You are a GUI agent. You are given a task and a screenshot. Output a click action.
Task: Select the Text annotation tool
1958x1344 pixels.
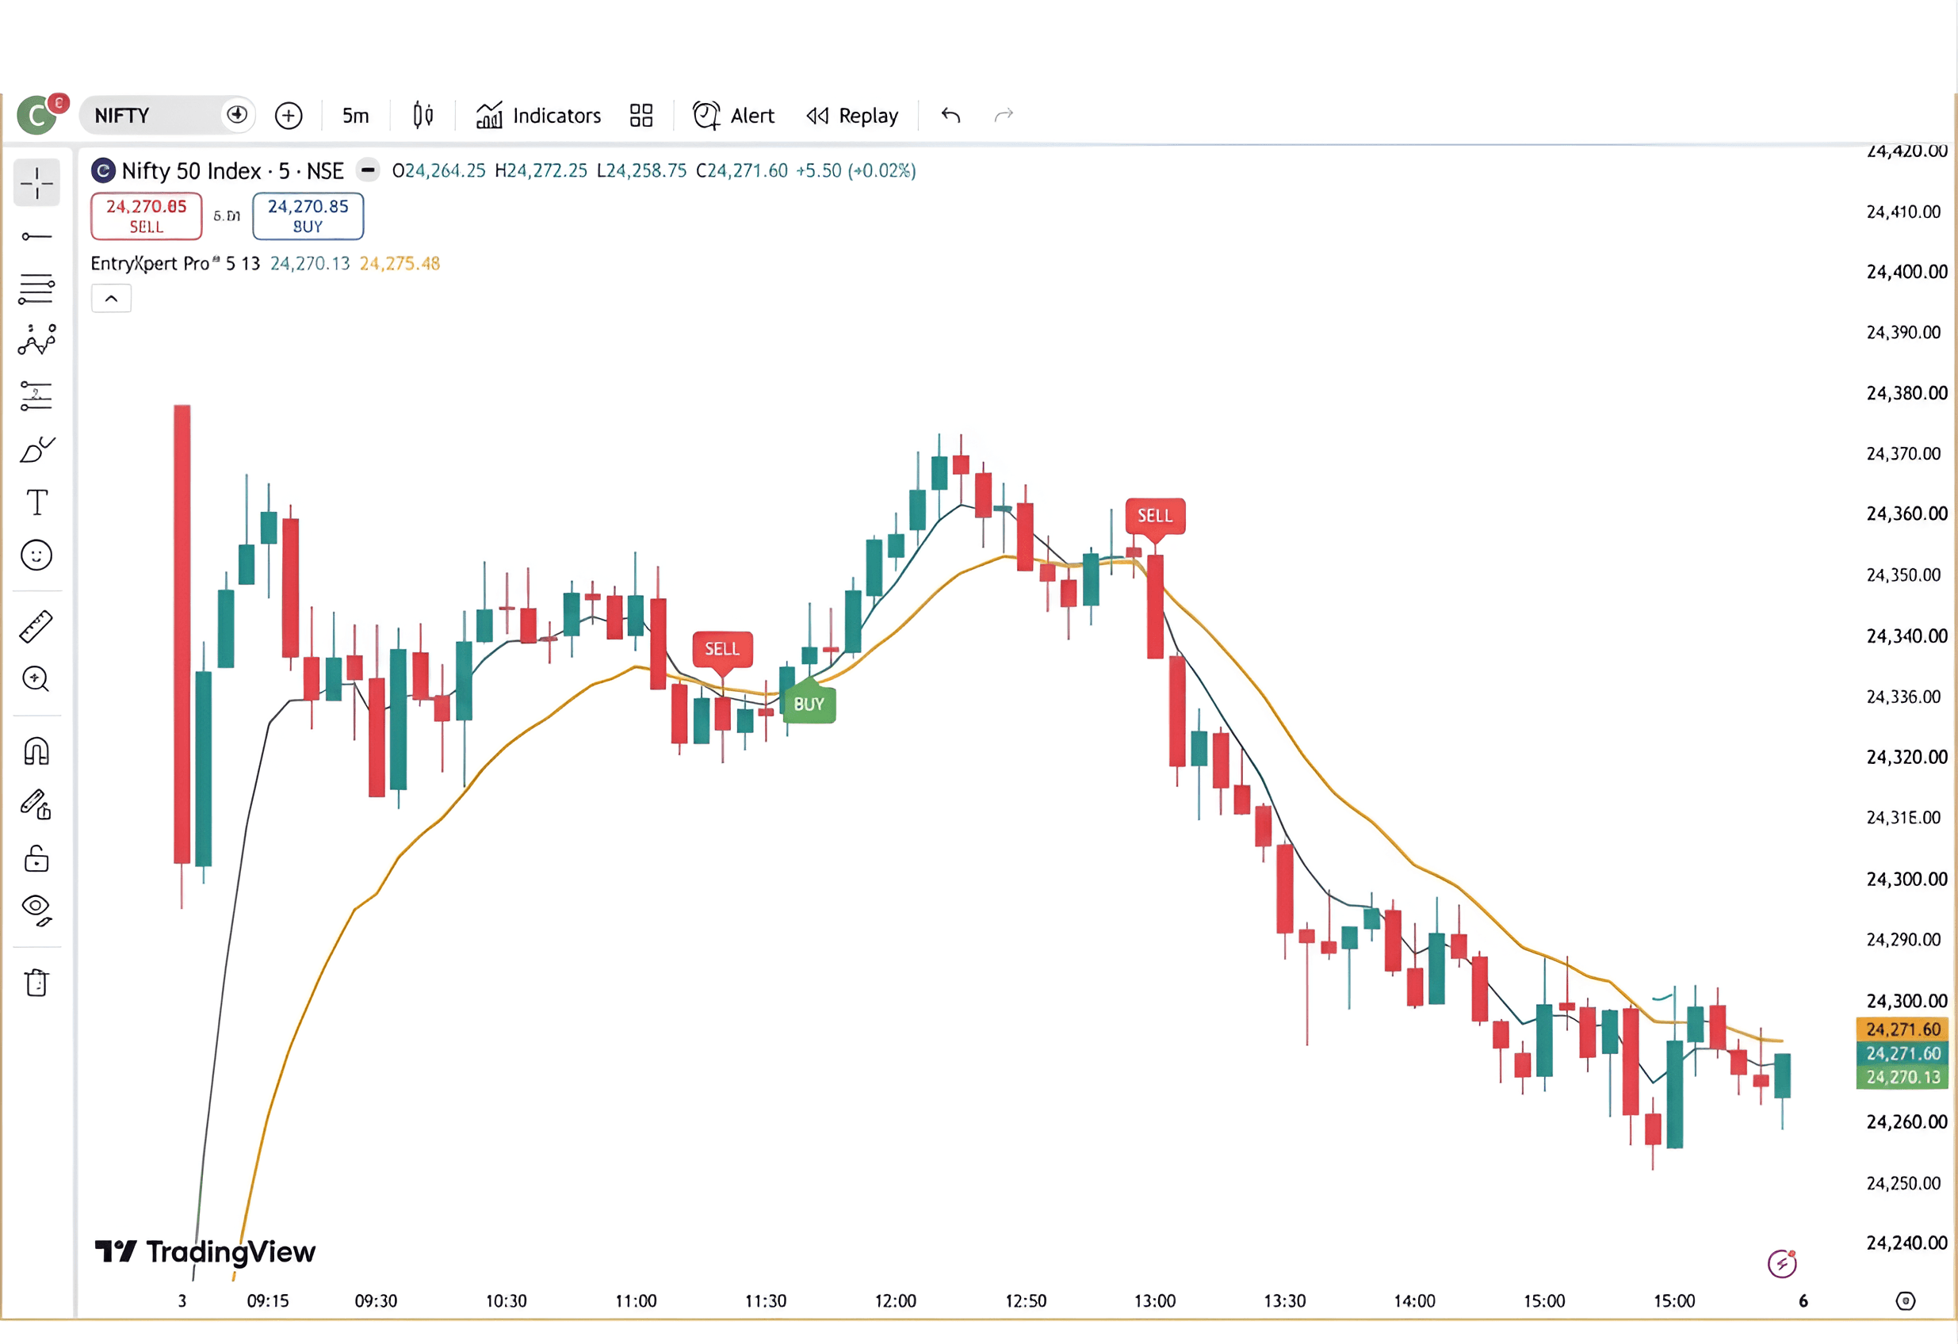coord(36,502)
